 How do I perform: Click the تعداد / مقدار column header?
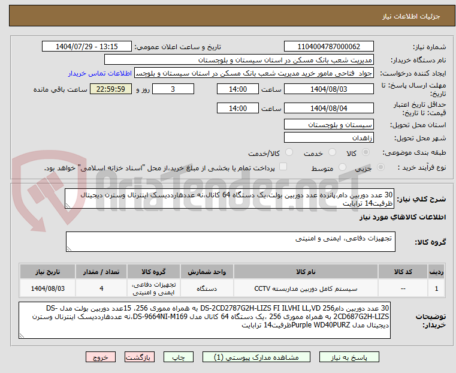tap(101, 272)
